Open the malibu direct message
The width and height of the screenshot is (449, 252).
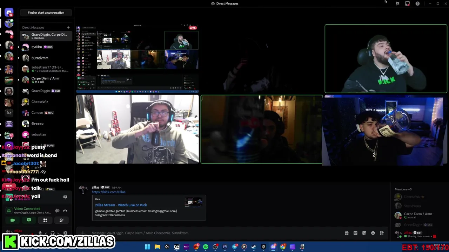(46, 47)
